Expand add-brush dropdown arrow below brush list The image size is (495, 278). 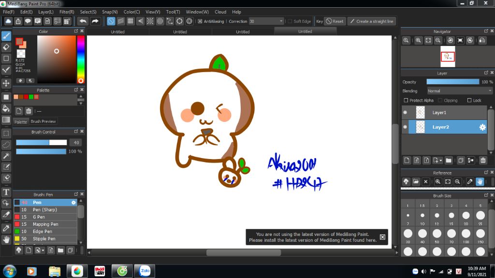pos(43,250)
